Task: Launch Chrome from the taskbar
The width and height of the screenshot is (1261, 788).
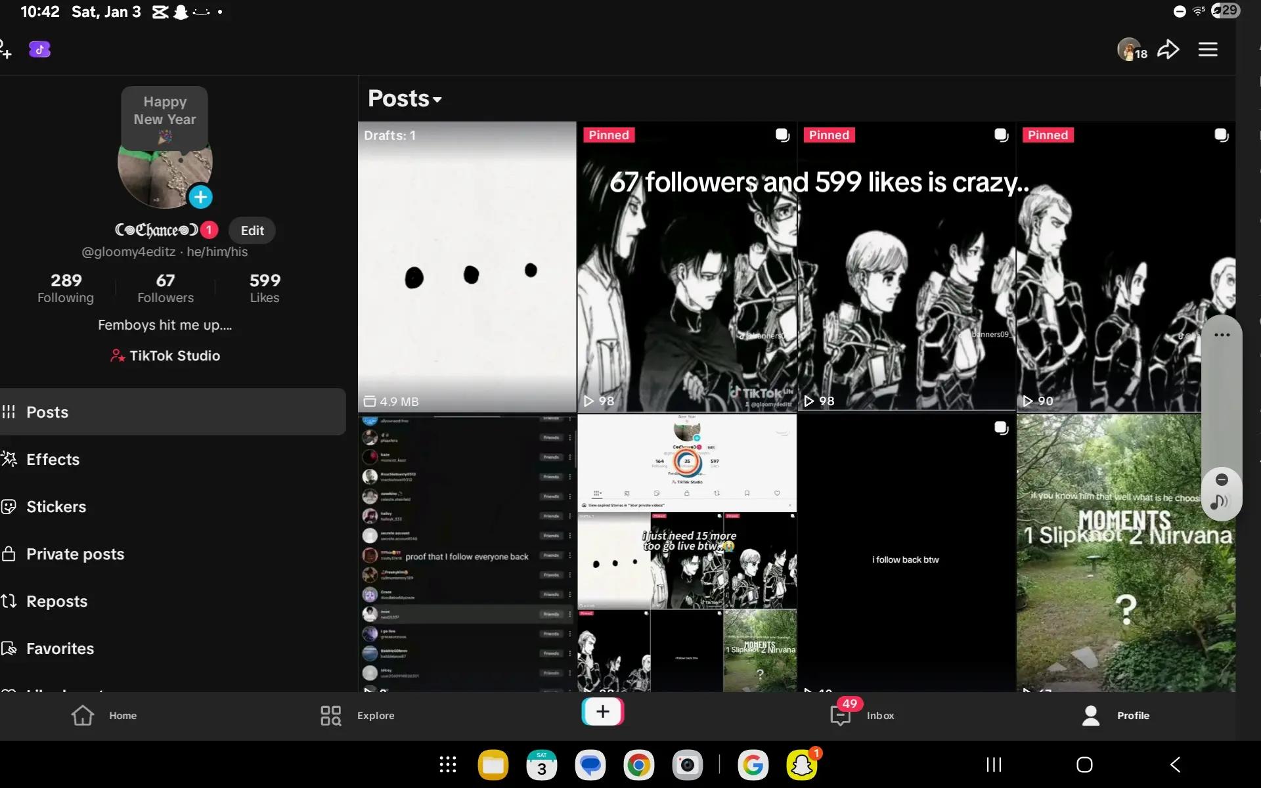Action: click(x=639, y=764)
